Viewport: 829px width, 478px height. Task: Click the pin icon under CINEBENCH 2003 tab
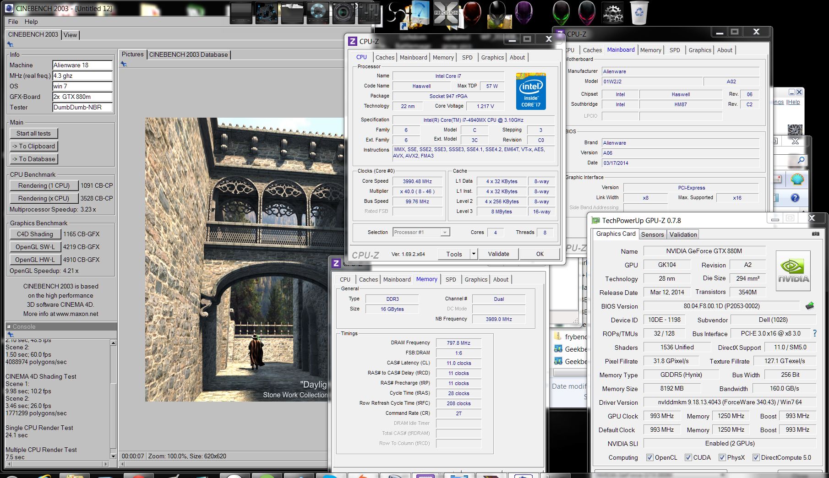click(x=10, y=44)
